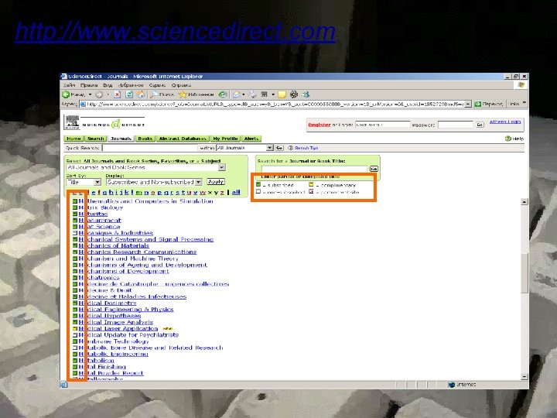Image resolution: width=557 pixels, height=418 pixels.
Task: Click the journal list scrollbar down arrow
Action: pos(525,377)
